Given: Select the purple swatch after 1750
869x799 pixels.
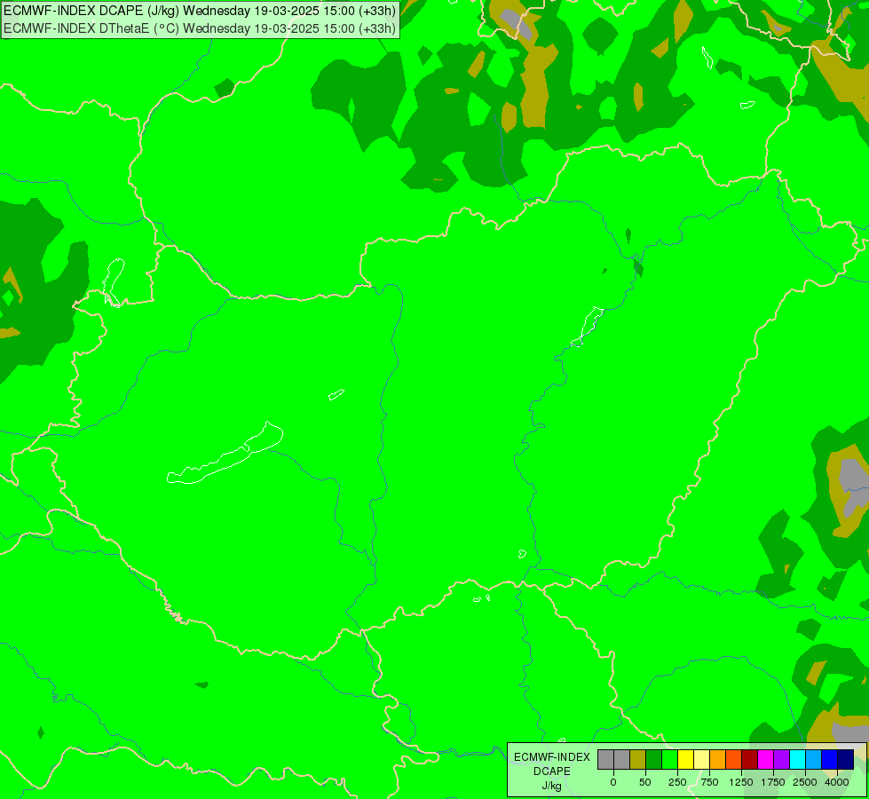Looking at the screenshot, I should point(782,760).
